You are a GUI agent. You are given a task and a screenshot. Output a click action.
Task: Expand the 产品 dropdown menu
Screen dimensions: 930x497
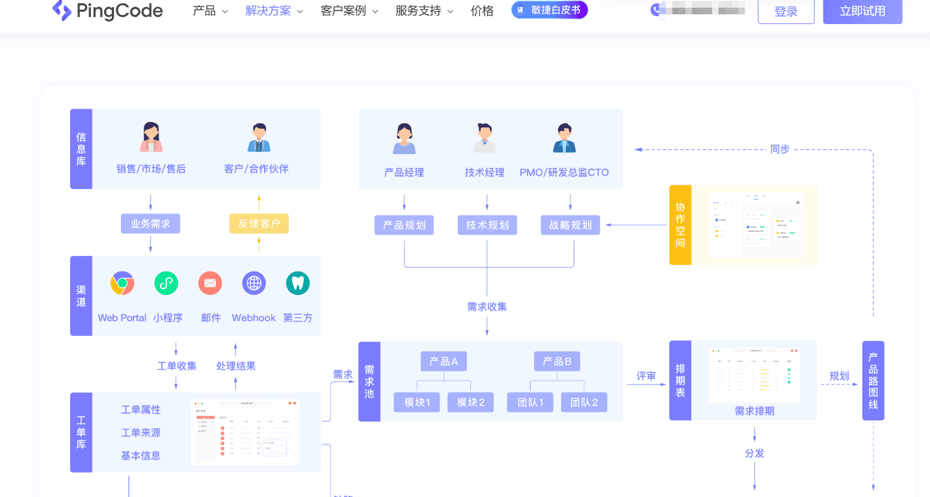(x=211, y=11)
